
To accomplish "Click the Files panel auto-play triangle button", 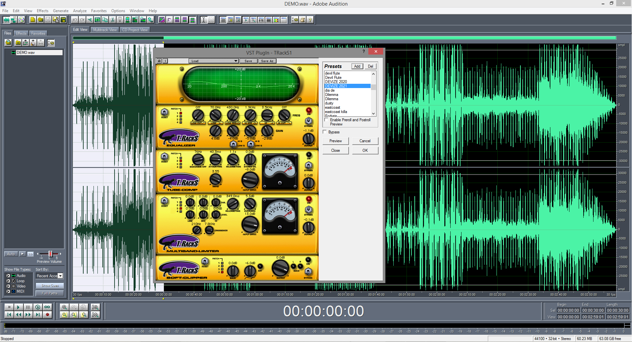I will click(x=22, y=254).
